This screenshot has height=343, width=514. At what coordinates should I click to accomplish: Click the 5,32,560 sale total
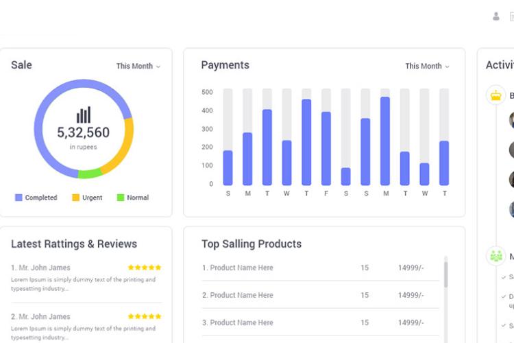coord(83,132)
